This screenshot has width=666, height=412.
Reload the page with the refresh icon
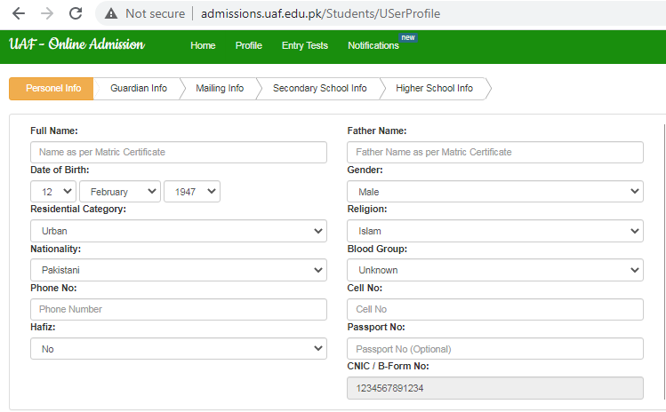76,13
